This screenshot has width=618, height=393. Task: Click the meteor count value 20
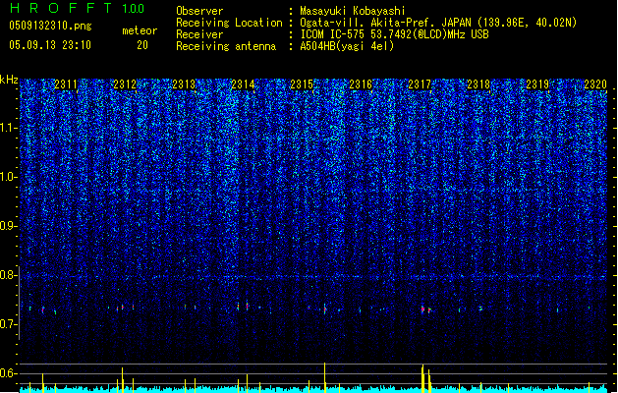click(142, 45)
